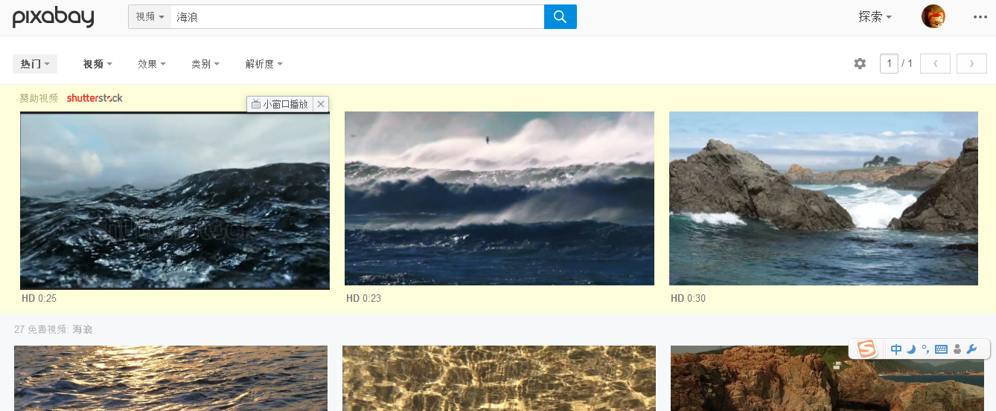Viewport: 996px width, 411px height.
Task: Open the settings gear icon
Action: tap(860, 64)
